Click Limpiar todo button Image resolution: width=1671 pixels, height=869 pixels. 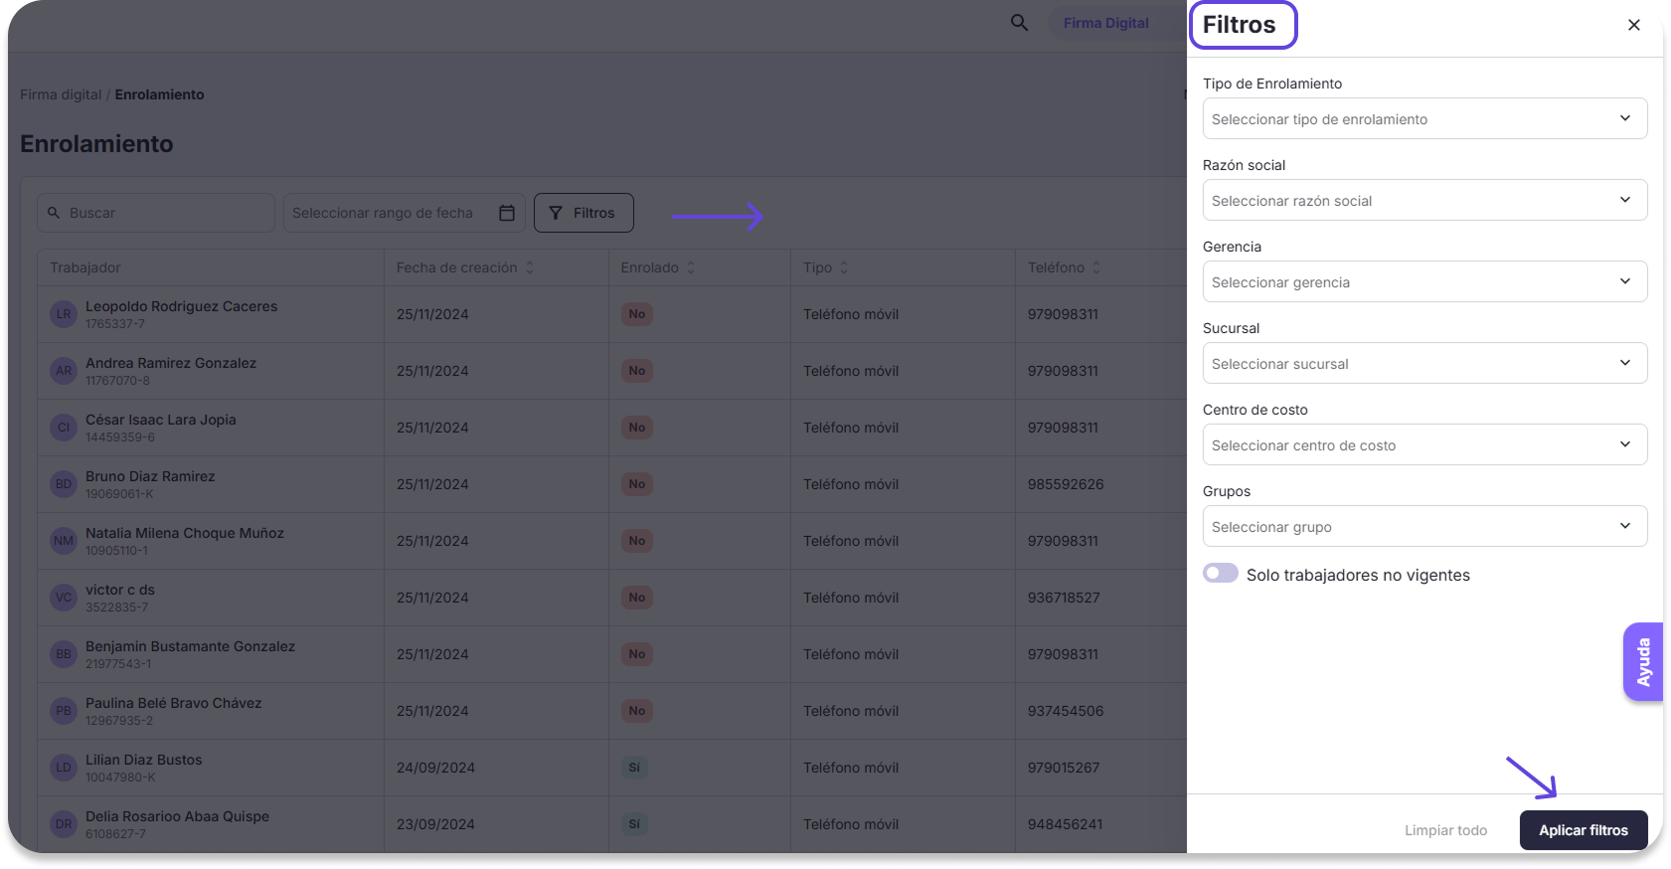pyautogui.click(x=1445, y=830)
